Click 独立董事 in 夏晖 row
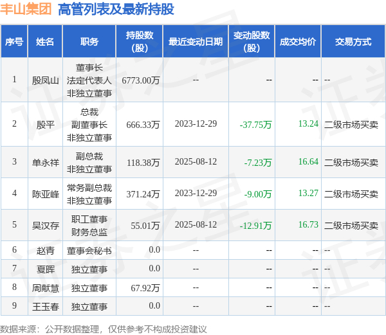386x335 pixels. (x=89, y=269)
